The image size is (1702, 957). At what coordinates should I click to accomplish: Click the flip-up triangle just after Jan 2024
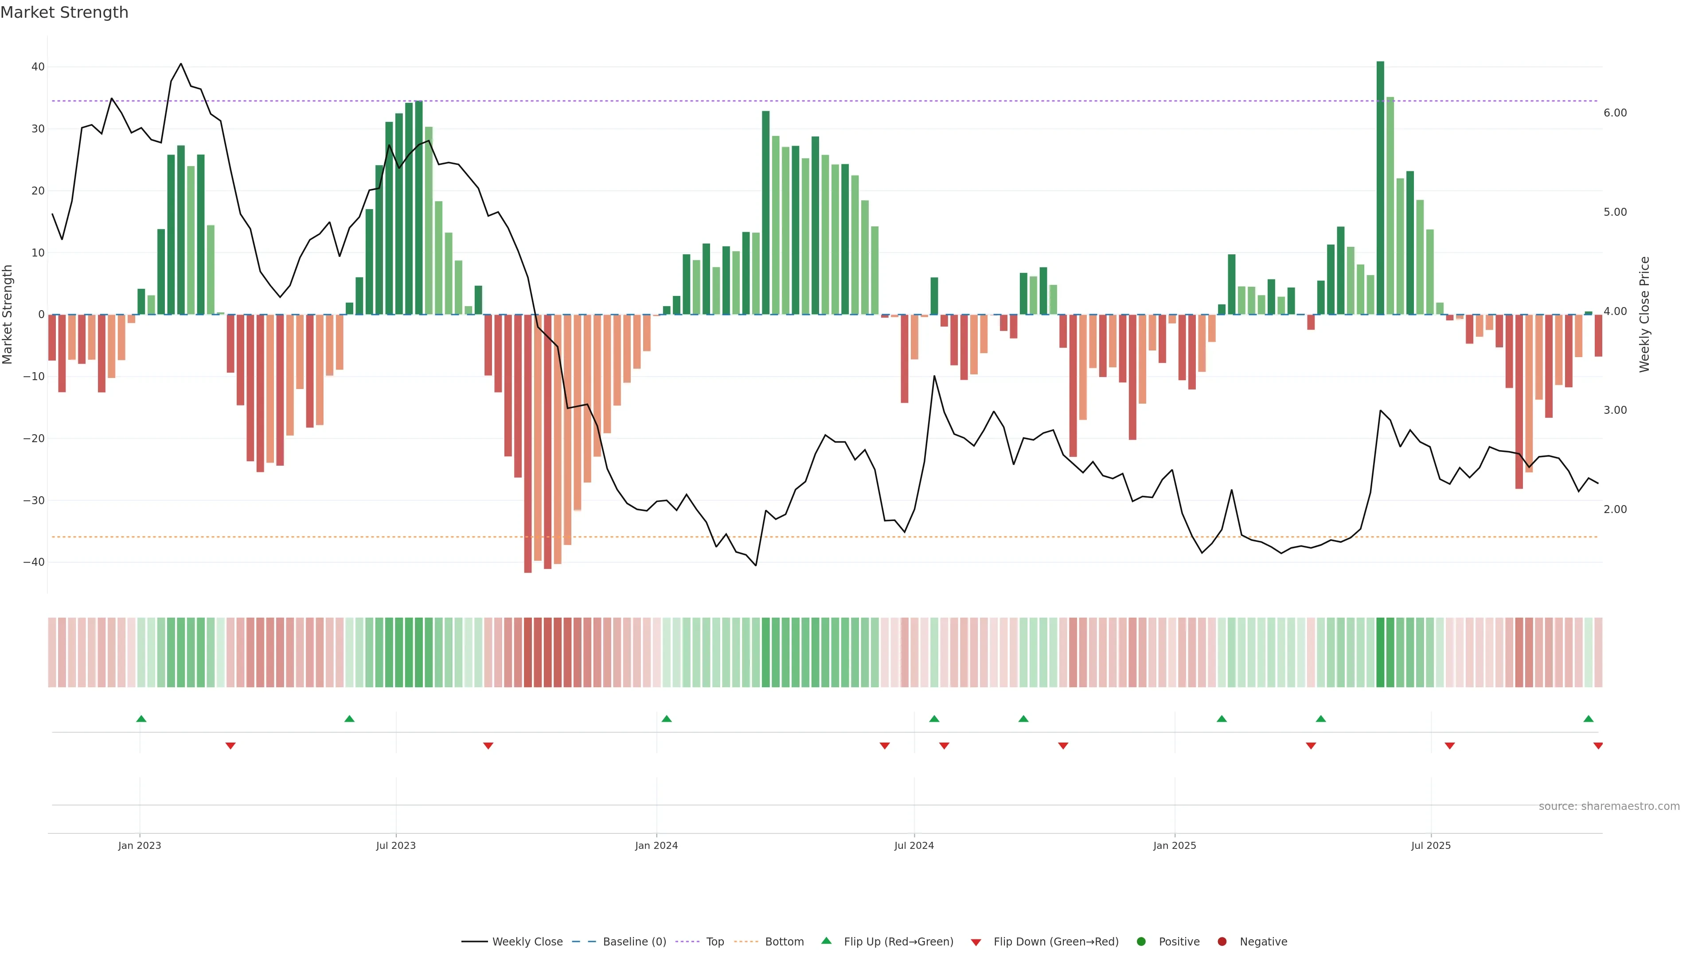(x=667, y=719)
